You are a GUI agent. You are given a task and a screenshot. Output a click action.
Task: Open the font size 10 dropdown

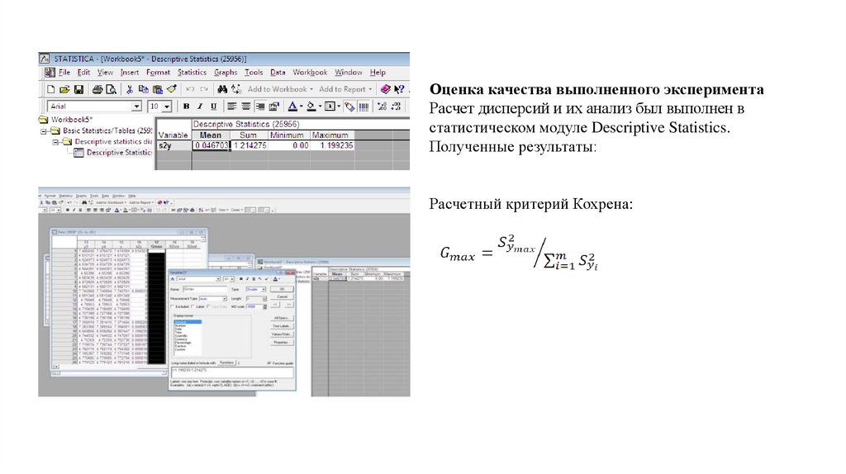[167, 107]
